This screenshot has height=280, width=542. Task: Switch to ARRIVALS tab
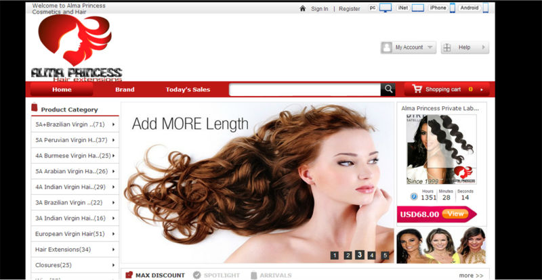tap(276, 275)
